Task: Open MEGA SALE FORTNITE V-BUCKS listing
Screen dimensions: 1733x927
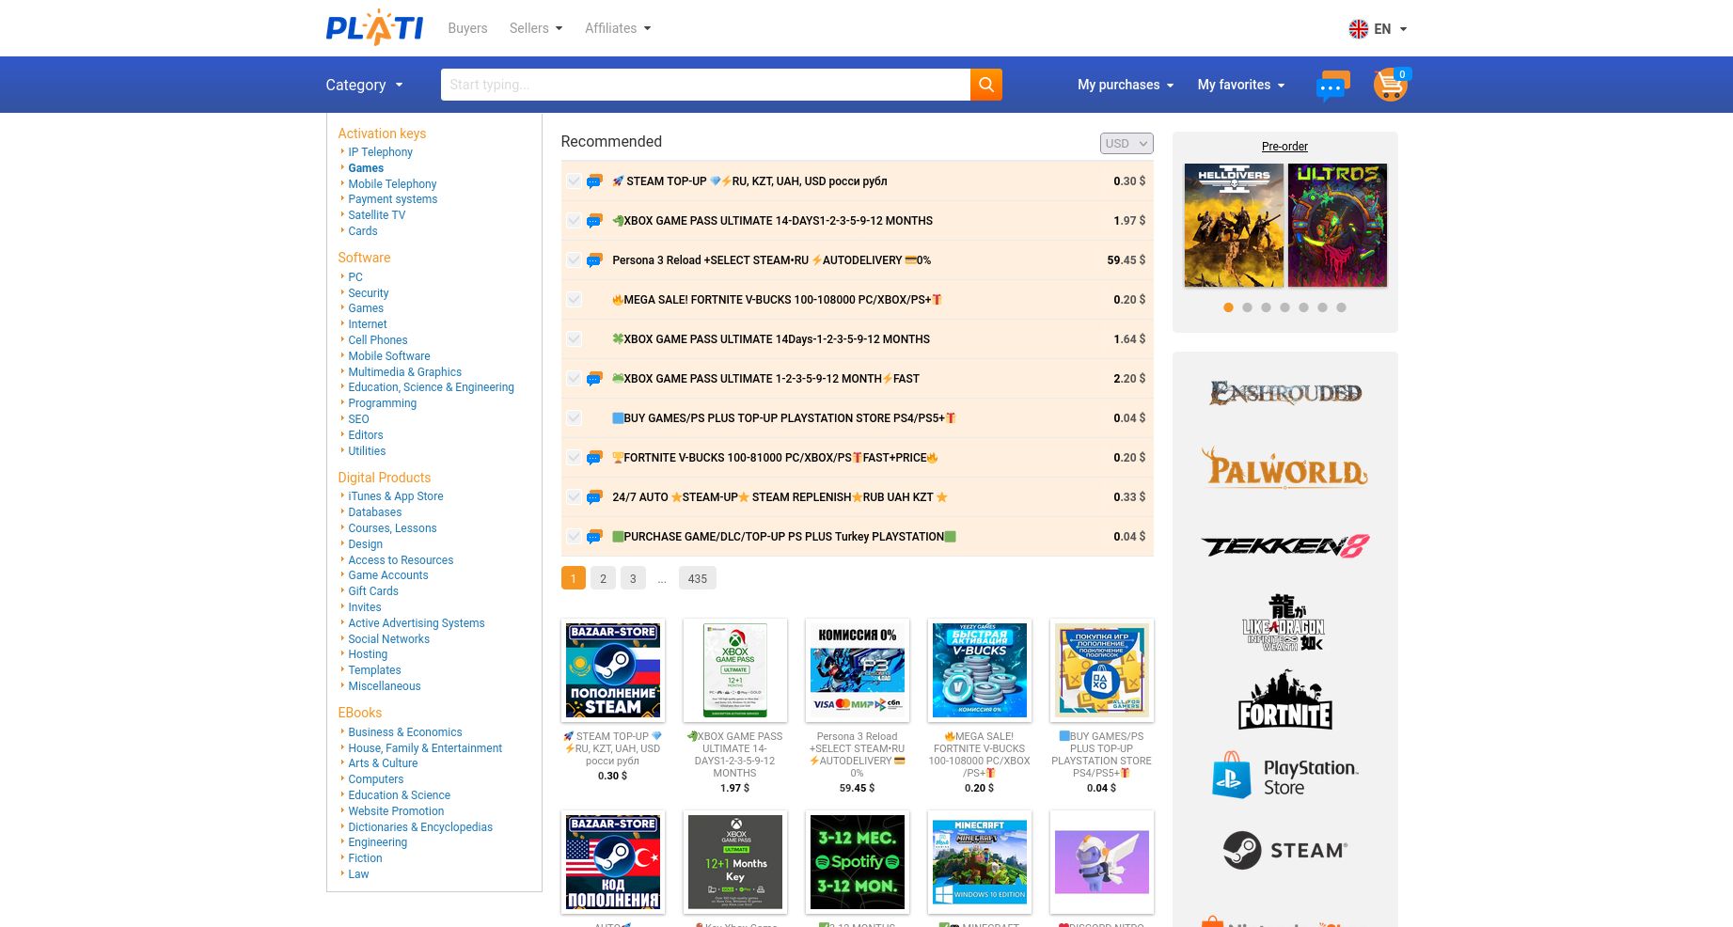Action: pos(777,300)
